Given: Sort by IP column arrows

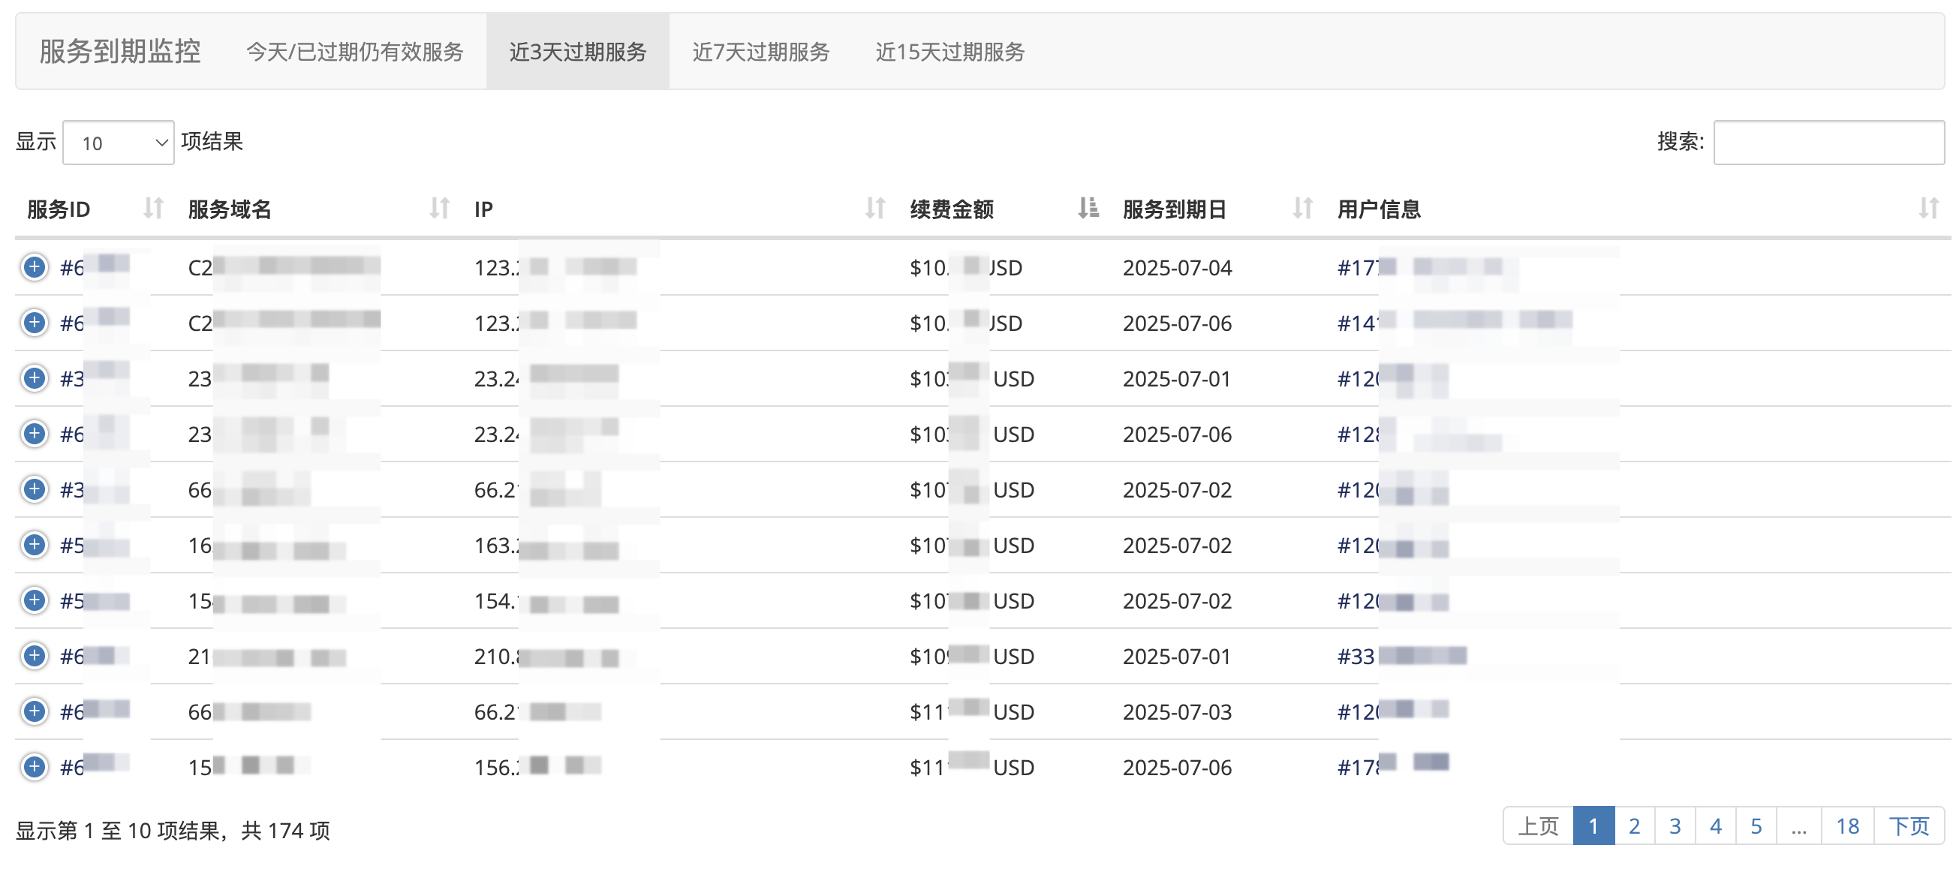Looking at the screenshot, I should click(874, 208).
